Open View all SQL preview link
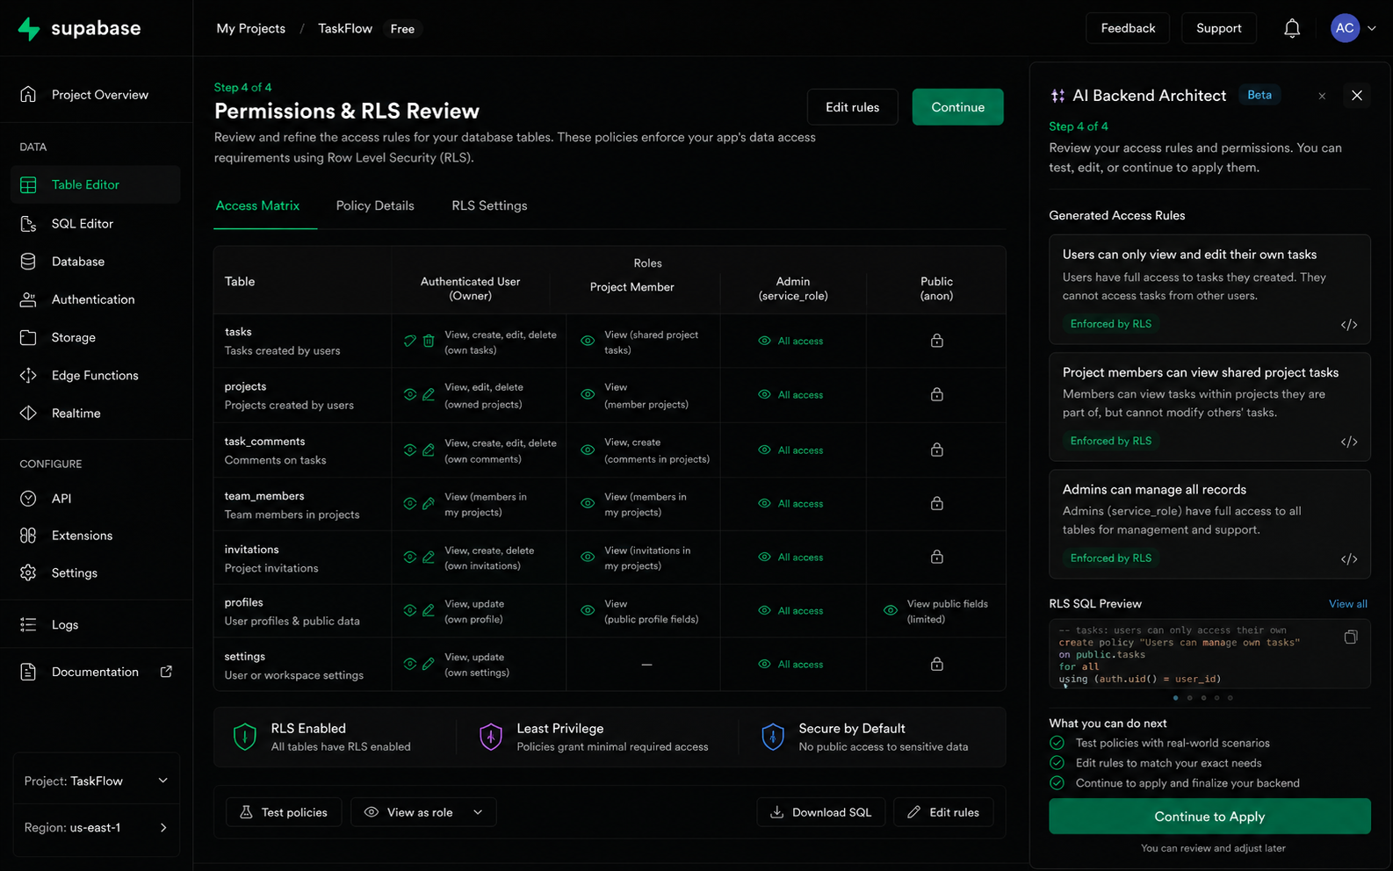 tap(1347, 603)
